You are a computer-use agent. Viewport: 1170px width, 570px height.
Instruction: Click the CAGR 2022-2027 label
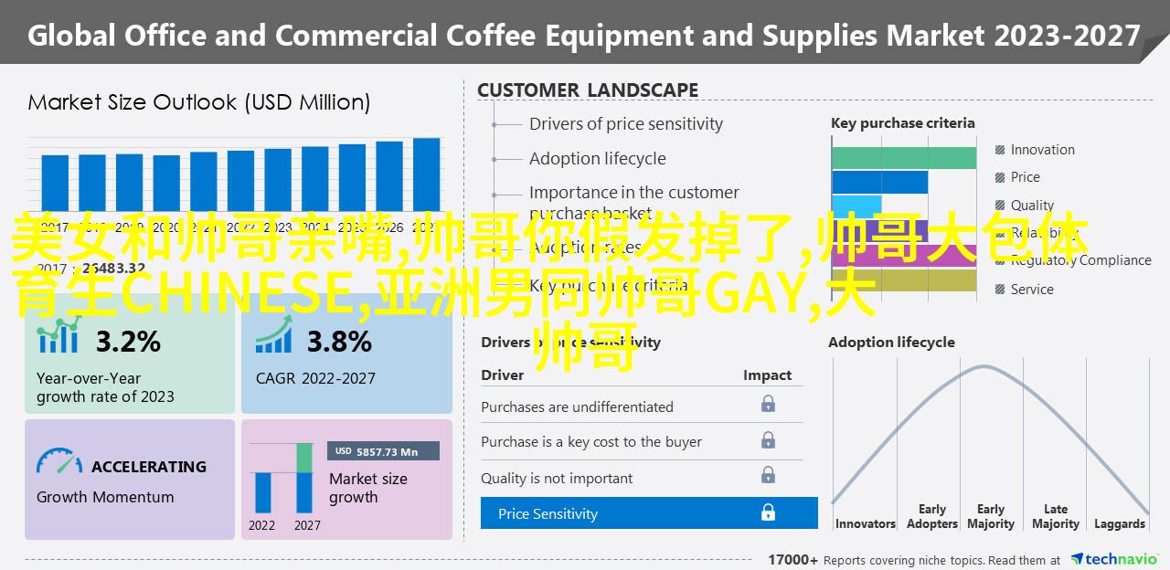click(x=315, y=378)
